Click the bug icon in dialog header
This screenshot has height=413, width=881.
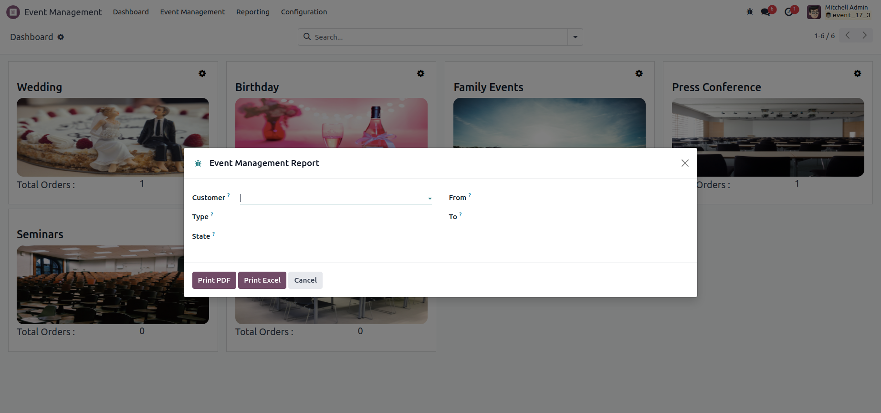click(198, 163)
